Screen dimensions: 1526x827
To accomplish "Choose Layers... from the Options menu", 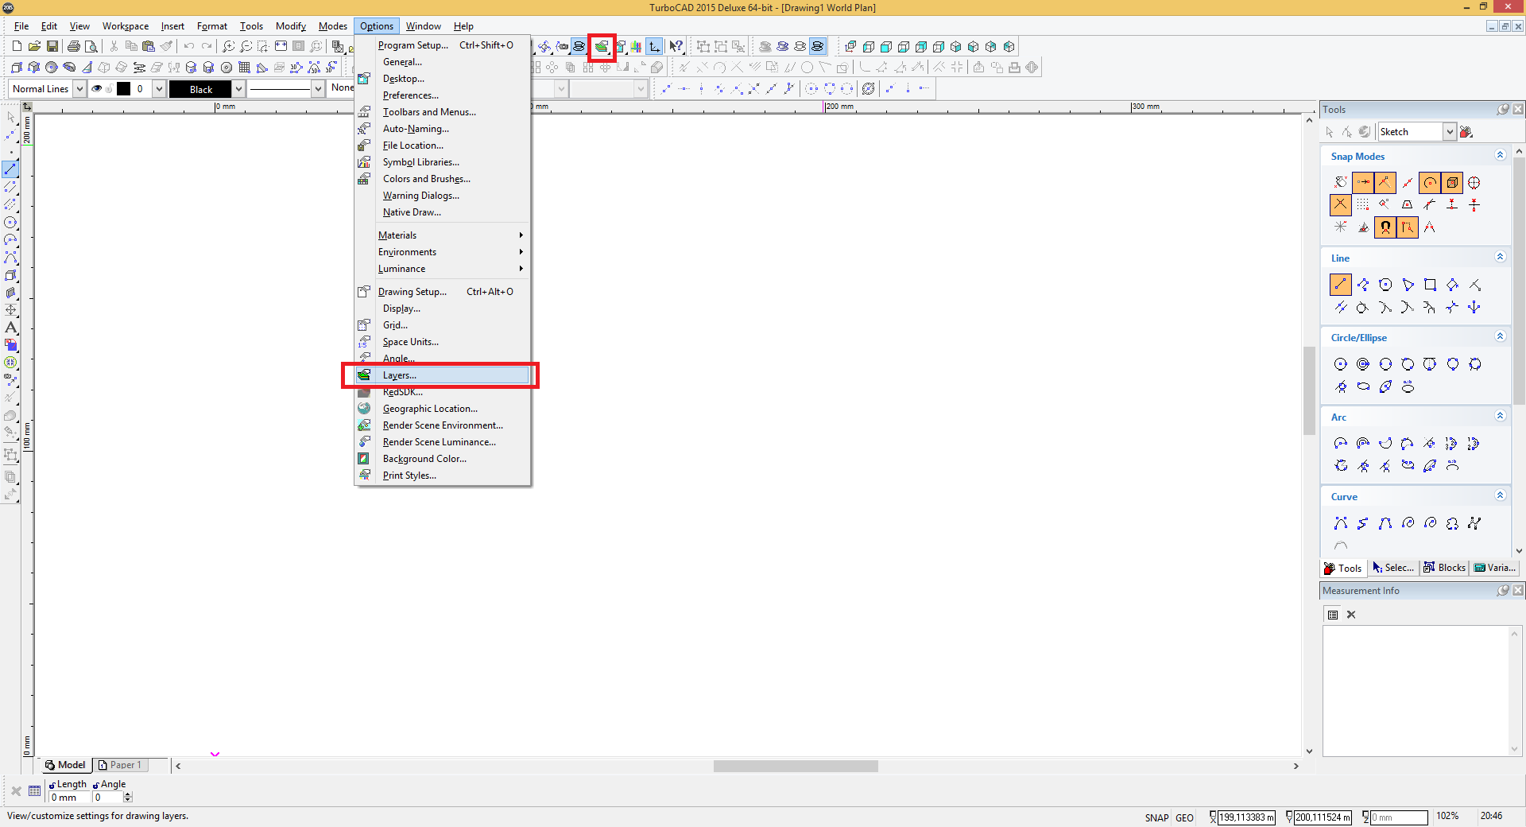I will pyautogui.click(x=399, y=375).
